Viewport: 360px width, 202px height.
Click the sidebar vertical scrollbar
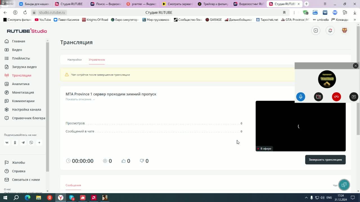click(x=48, y=107)
